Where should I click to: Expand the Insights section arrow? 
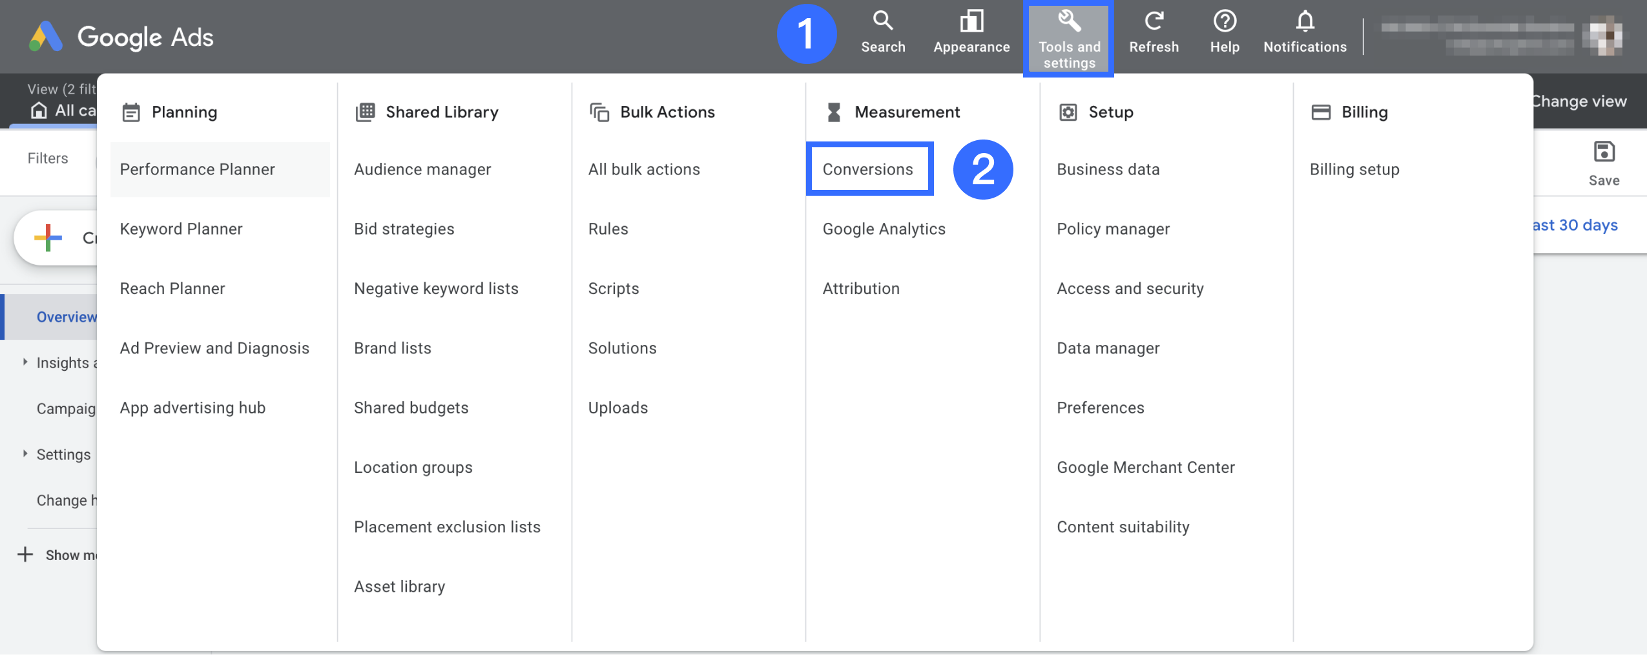coord(25,362)
